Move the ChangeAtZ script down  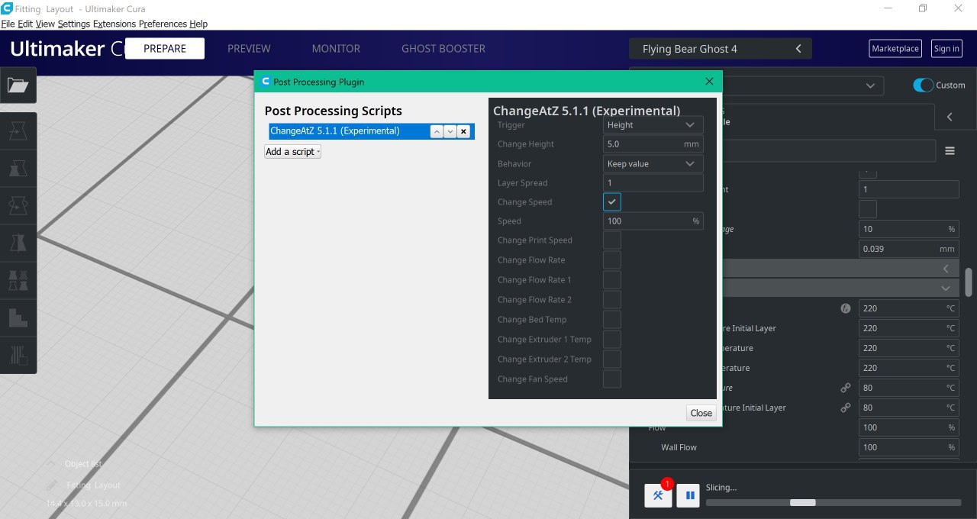click(x=450, y=131)
